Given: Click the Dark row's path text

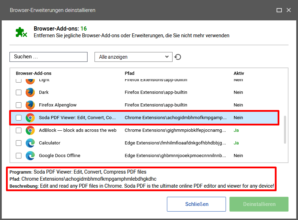Looking at the screenshot, I should [156, 92].
